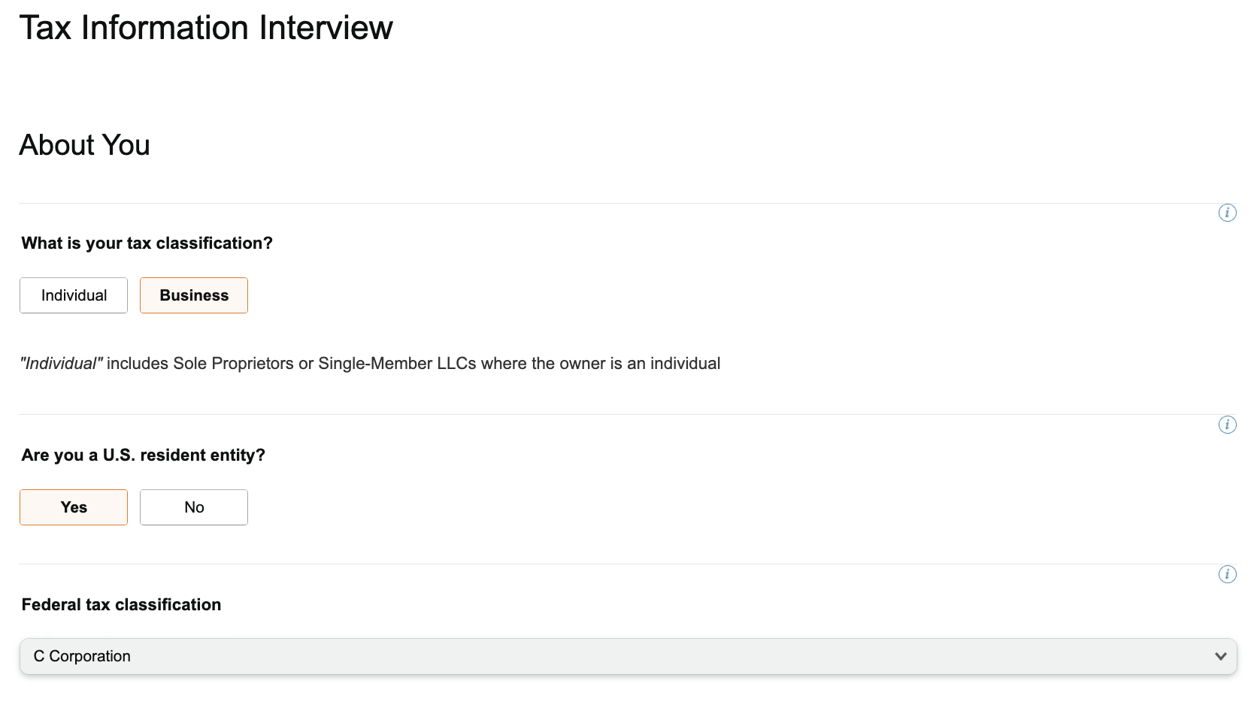Click the About You section heading
This screenshot has width=1260, height=702.
[84, 145]
